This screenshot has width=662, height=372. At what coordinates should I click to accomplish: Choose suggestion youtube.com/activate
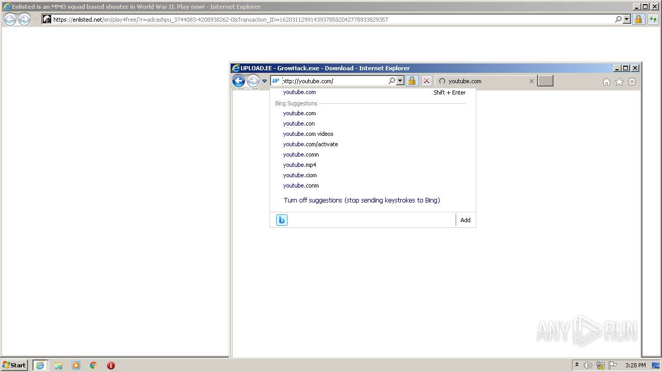pos(372,144)
